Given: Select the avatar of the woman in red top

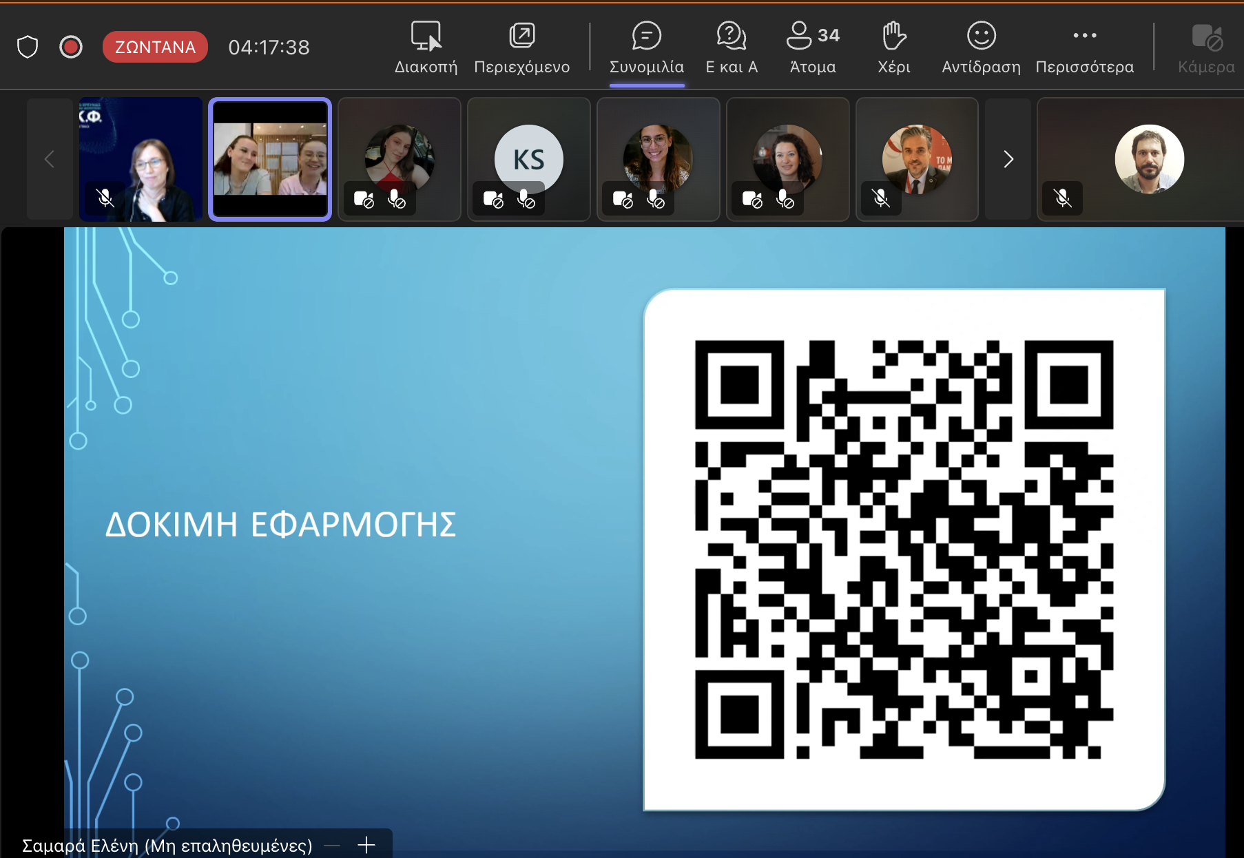Looking at the screenshot, I should [400, 159].
